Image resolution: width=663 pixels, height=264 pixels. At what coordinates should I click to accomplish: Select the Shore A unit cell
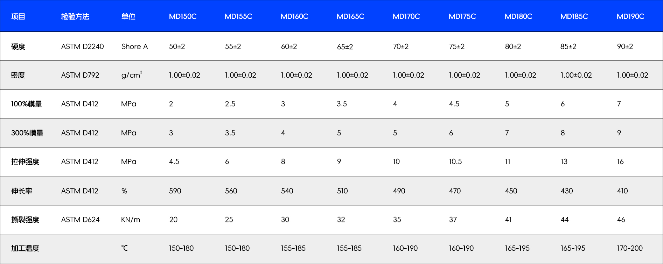pyautogui.click(x=134, y=47)
